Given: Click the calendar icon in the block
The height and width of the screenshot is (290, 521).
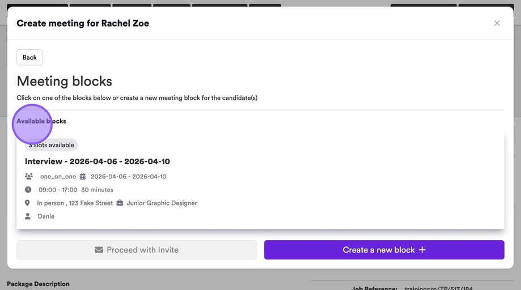Looking at the screenshot, I should click(83, 177).
